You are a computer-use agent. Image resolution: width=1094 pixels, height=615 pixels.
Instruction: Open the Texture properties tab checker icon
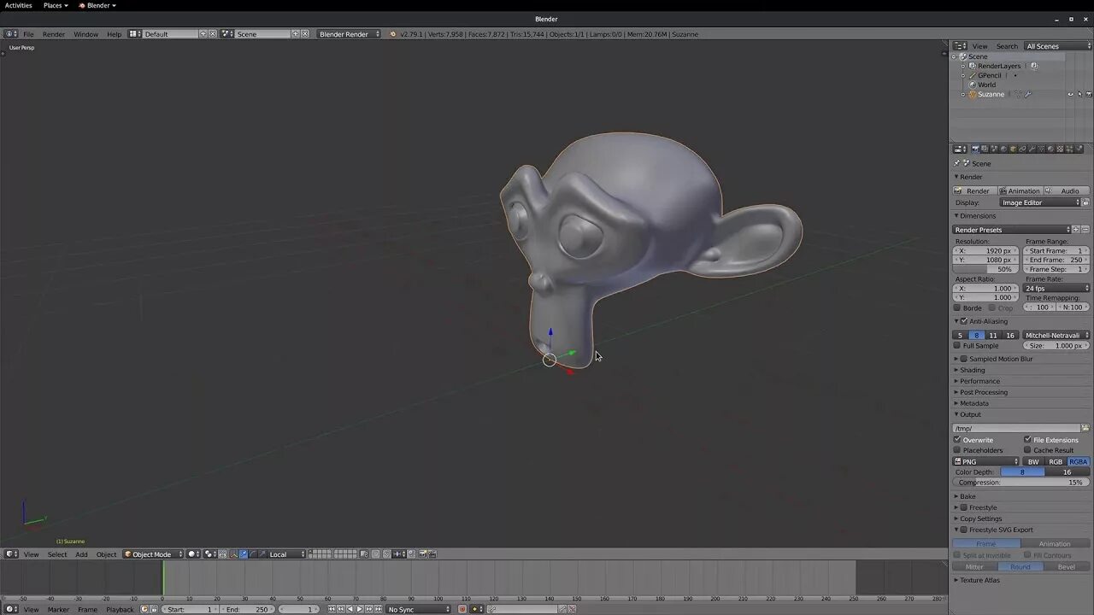(x=1060, y=149)
